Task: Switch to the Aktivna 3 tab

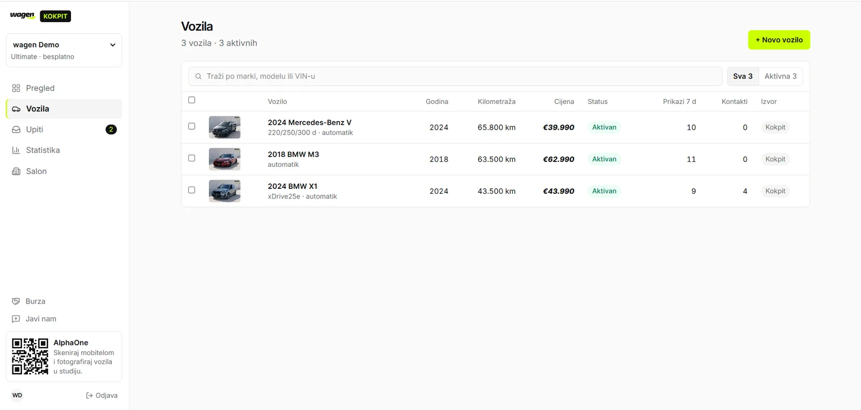Action: pyautogui.click(x=780, y=76)
